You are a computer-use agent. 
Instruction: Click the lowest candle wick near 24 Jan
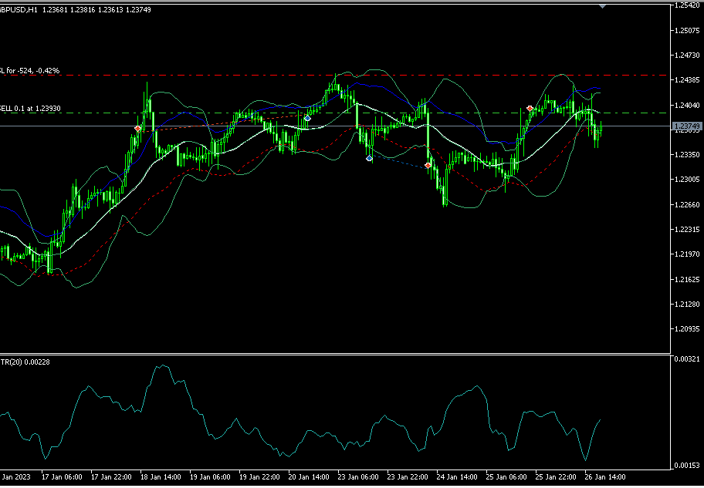click(445, 205)
